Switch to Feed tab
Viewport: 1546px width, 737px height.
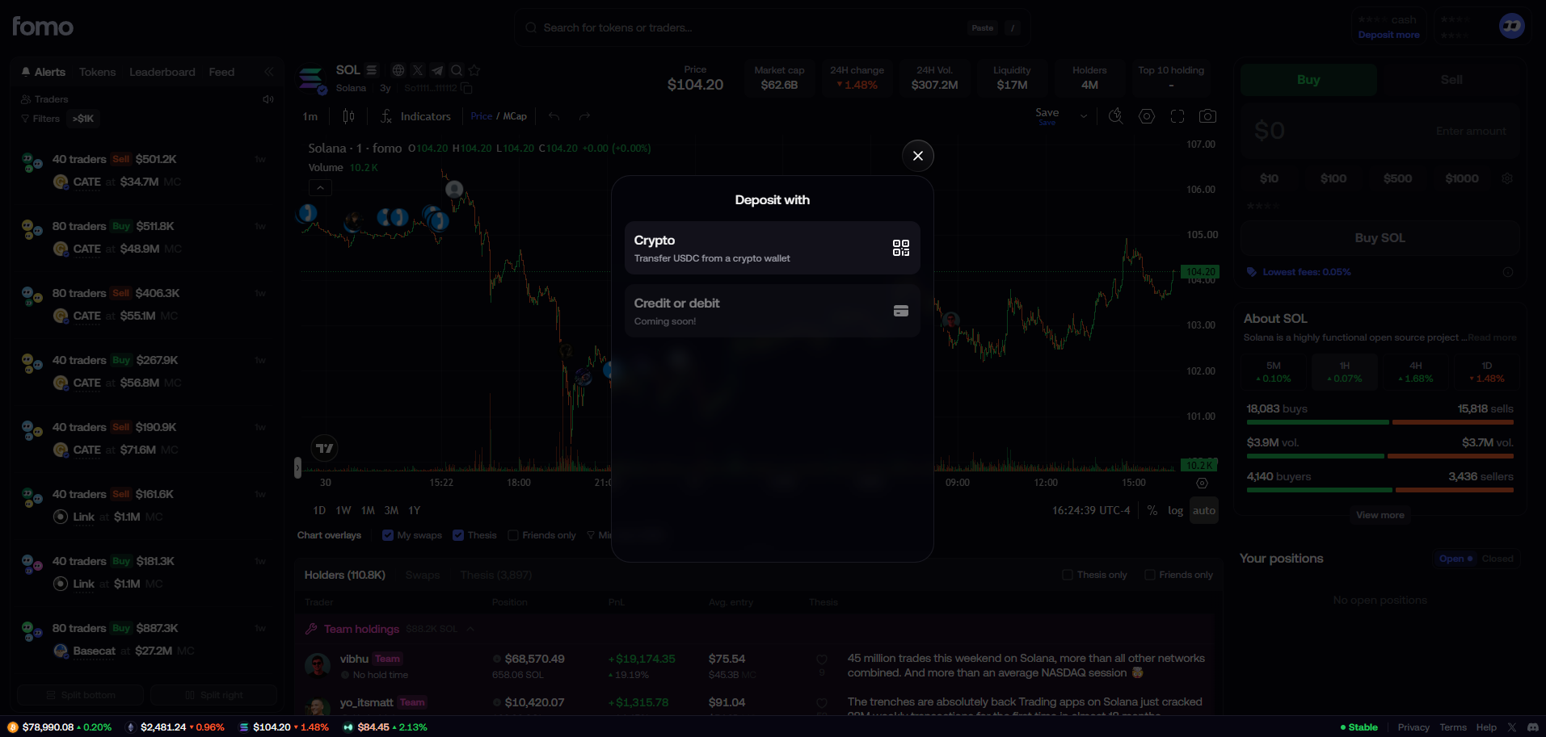[221, 72]
